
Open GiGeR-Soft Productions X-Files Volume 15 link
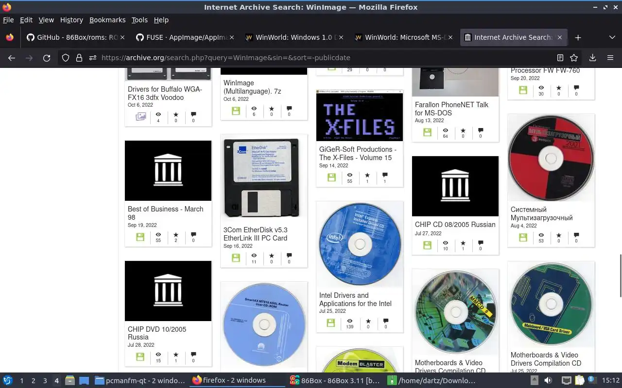tap(358, 153)
